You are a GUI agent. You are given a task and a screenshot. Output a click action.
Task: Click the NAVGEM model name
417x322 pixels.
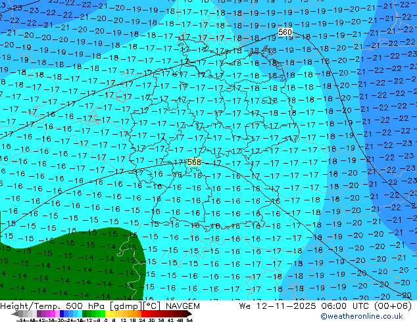click(182, 306)
